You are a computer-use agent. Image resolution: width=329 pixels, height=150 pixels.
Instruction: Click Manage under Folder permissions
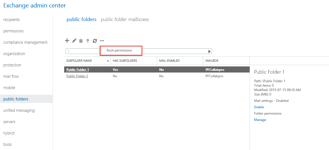coord(260,120)
